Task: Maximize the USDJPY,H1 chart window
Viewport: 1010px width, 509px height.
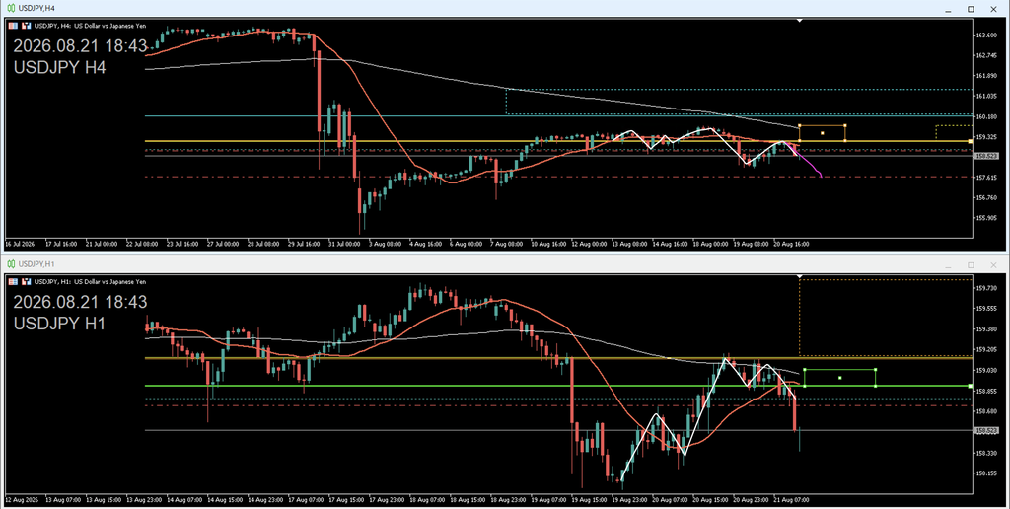Action: coord(971,264)
